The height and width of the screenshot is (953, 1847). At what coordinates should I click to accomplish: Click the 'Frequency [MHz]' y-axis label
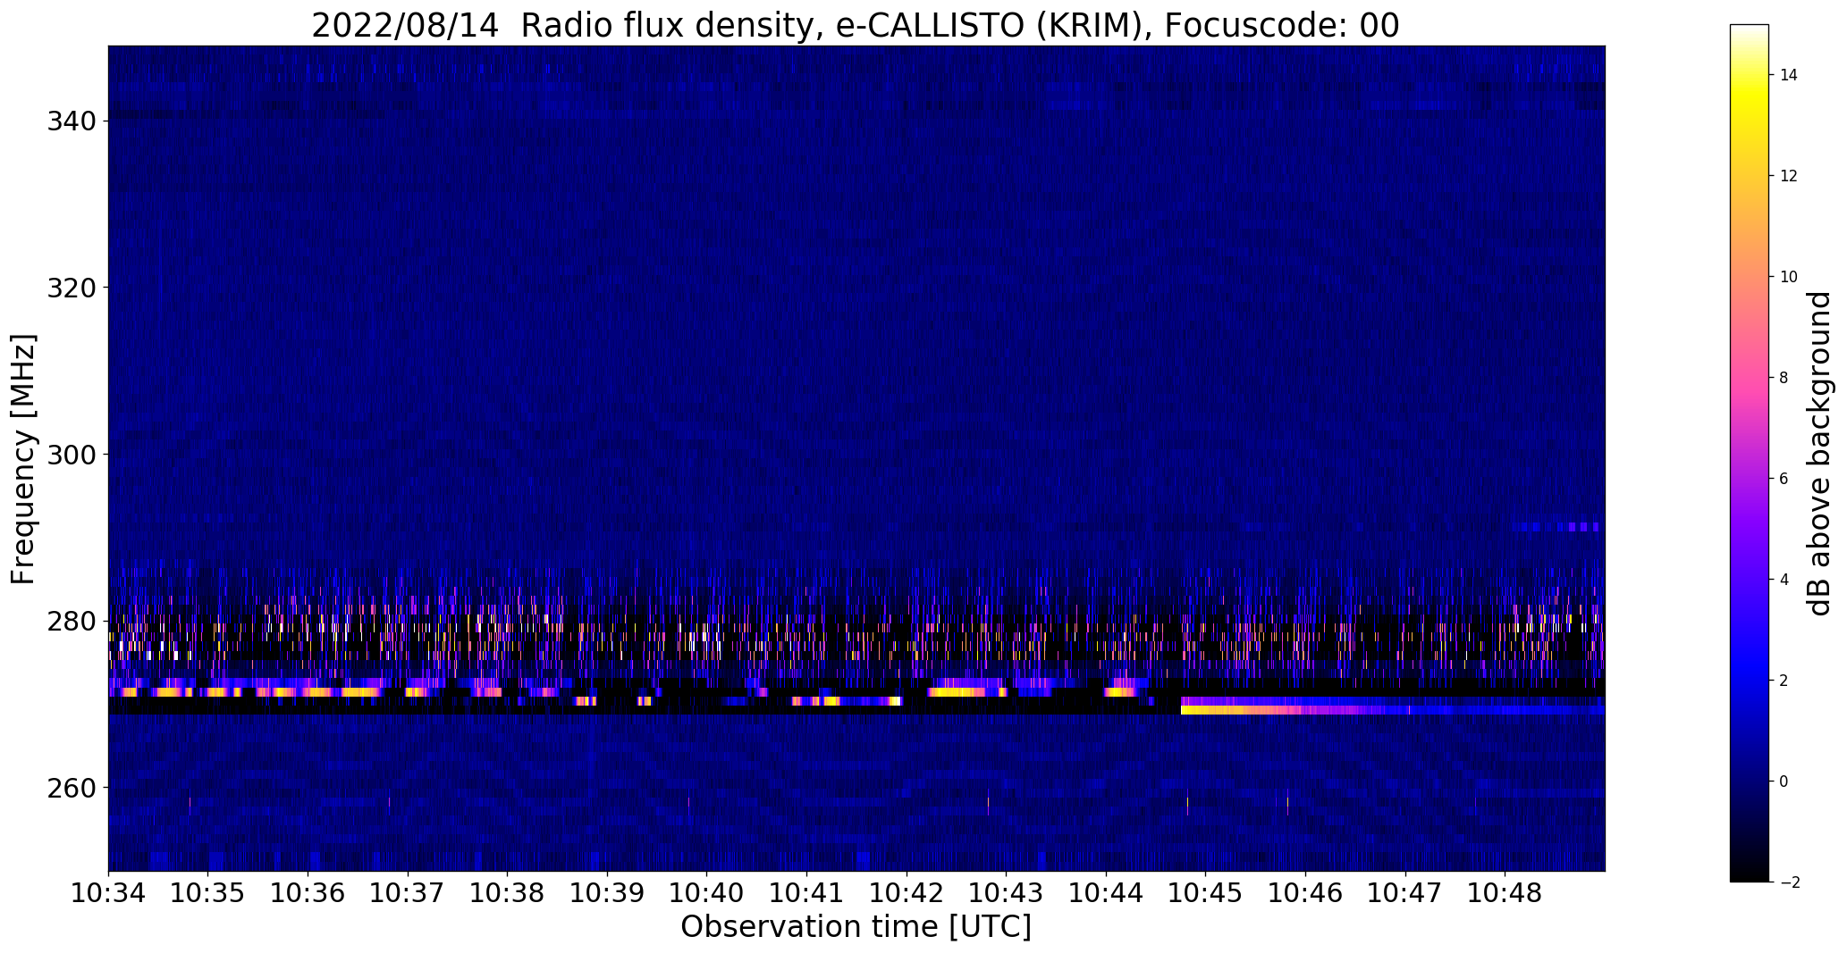23,459
